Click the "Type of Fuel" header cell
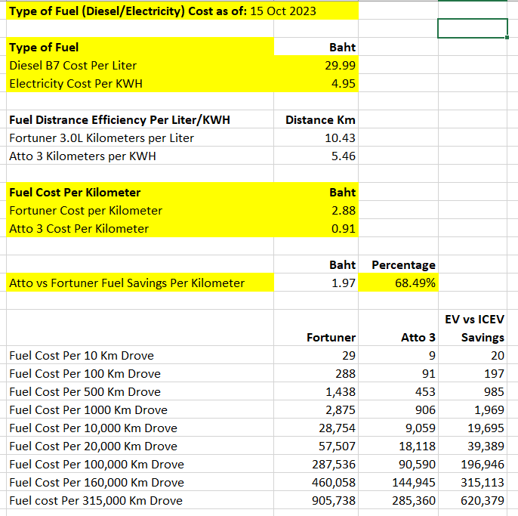The image size is (518, 516). (44, 48)
